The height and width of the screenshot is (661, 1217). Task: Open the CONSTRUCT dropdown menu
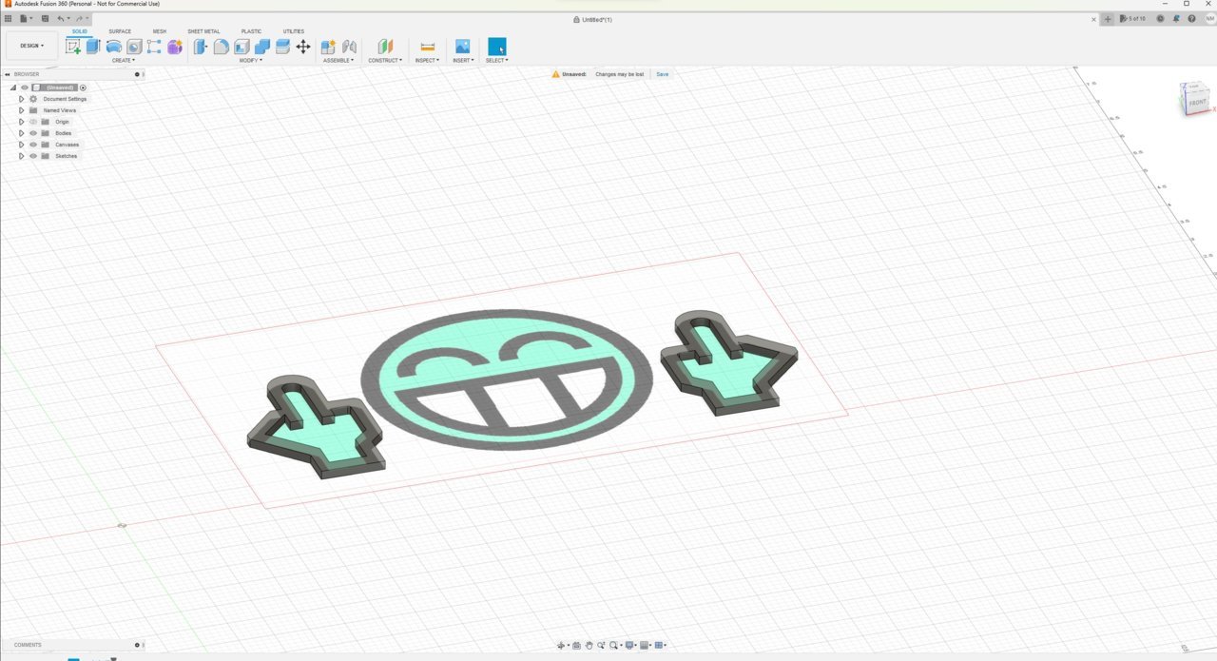click(385, 60)
